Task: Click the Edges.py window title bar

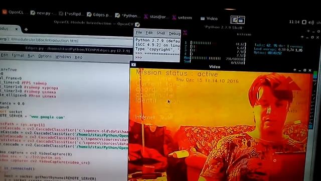Action: click(66, 49)
